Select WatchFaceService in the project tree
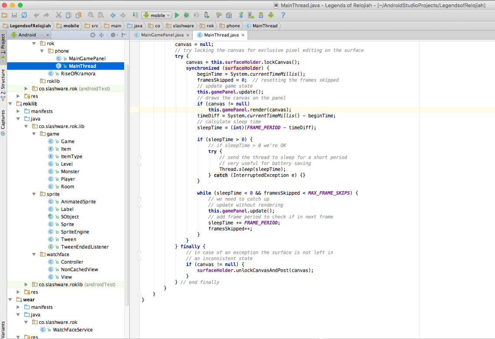This screenshot has height=339, width=495. coord(73,329)
